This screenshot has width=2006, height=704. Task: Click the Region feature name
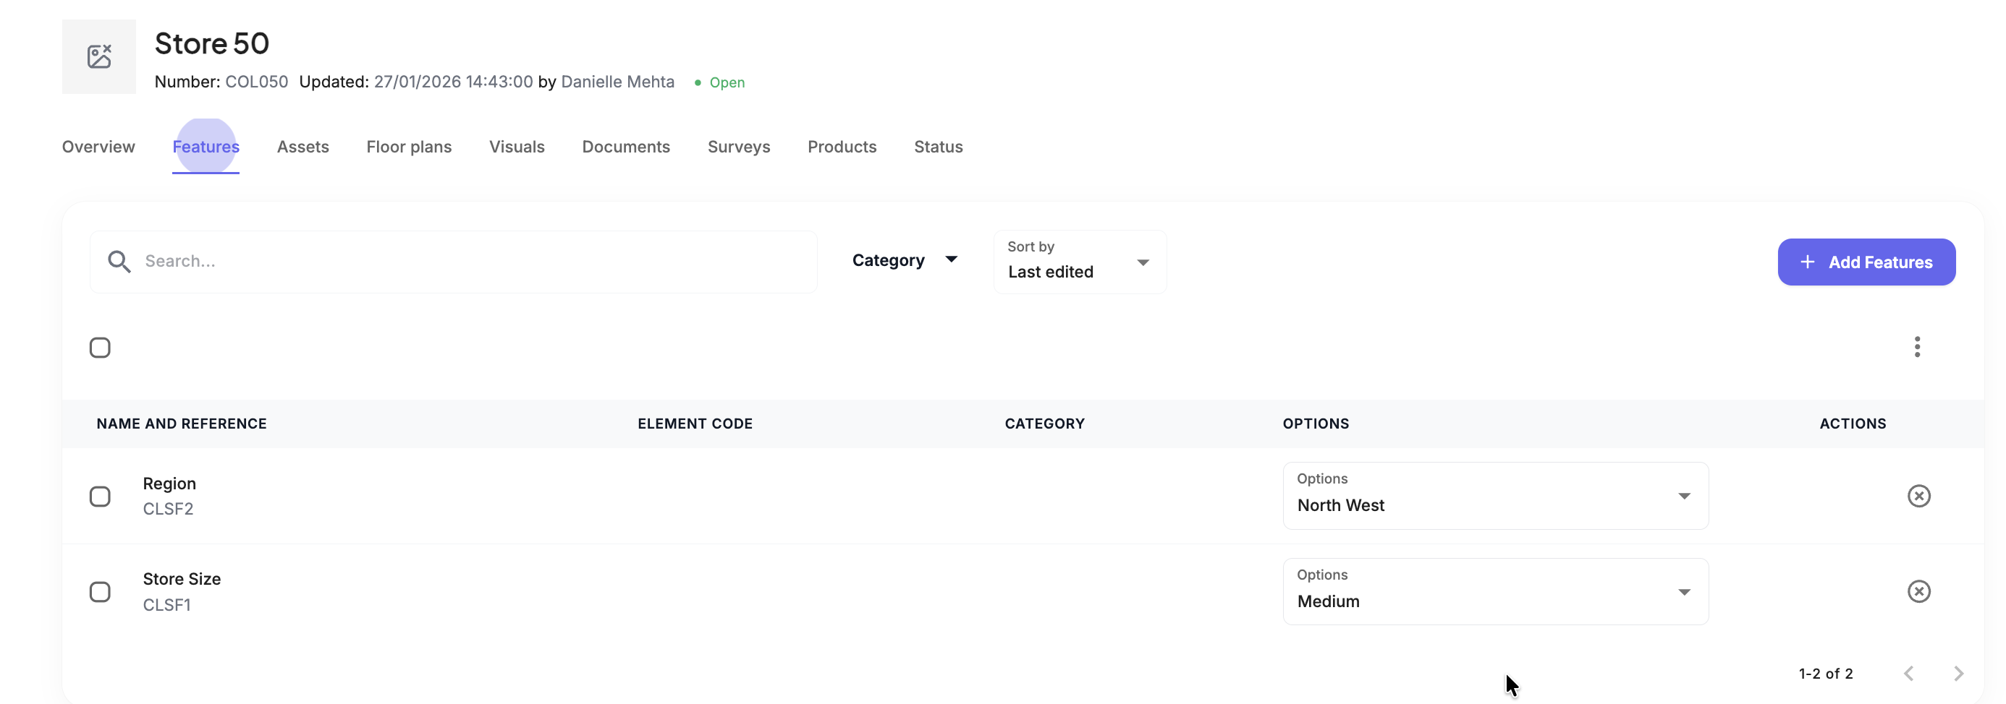[x=170, y=483]
